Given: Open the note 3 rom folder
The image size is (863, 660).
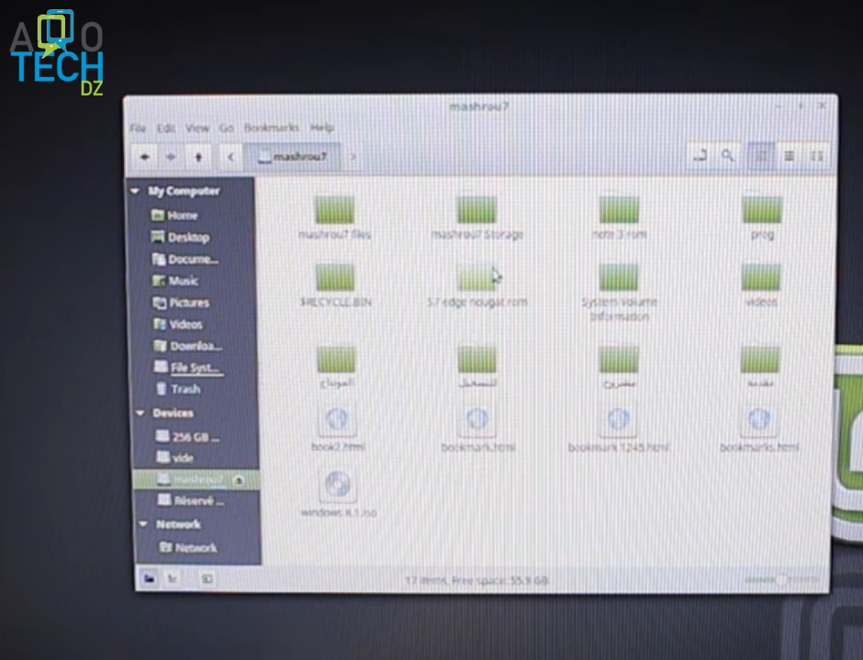Looking at the screenshot, I should pyautogui.click(x=619, y=211).
